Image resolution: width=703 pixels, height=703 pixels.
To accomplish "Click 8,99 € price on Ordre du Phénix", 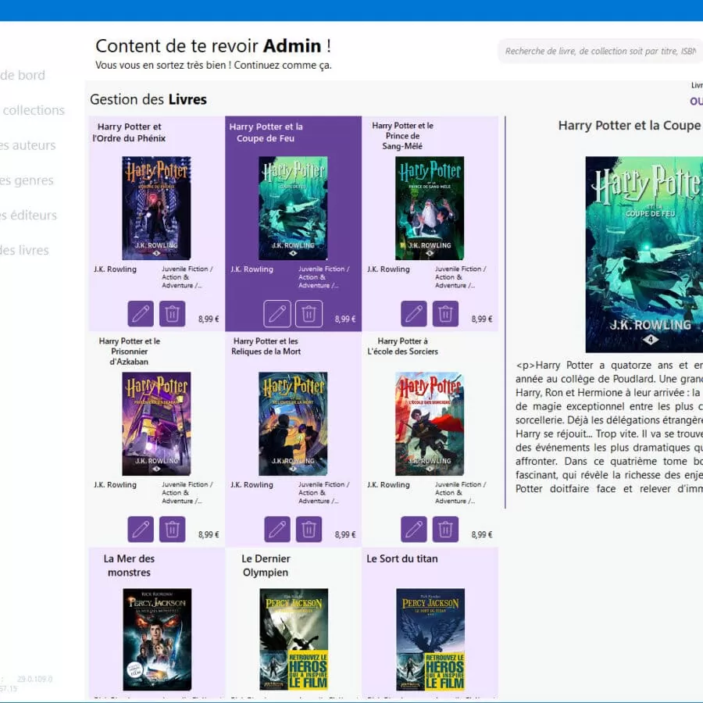I will click(209, 319).
